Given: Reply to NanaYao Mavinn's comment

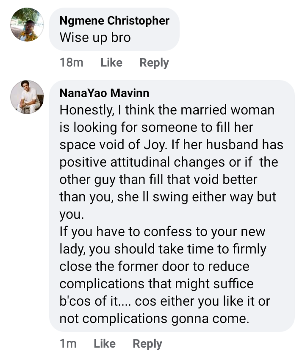Looking at the screenshot, I should pyautogui.click(x=147, y=344).
